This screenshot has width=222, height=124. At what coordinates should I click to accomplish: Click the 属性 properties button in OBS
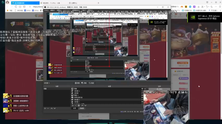point(77,83)
